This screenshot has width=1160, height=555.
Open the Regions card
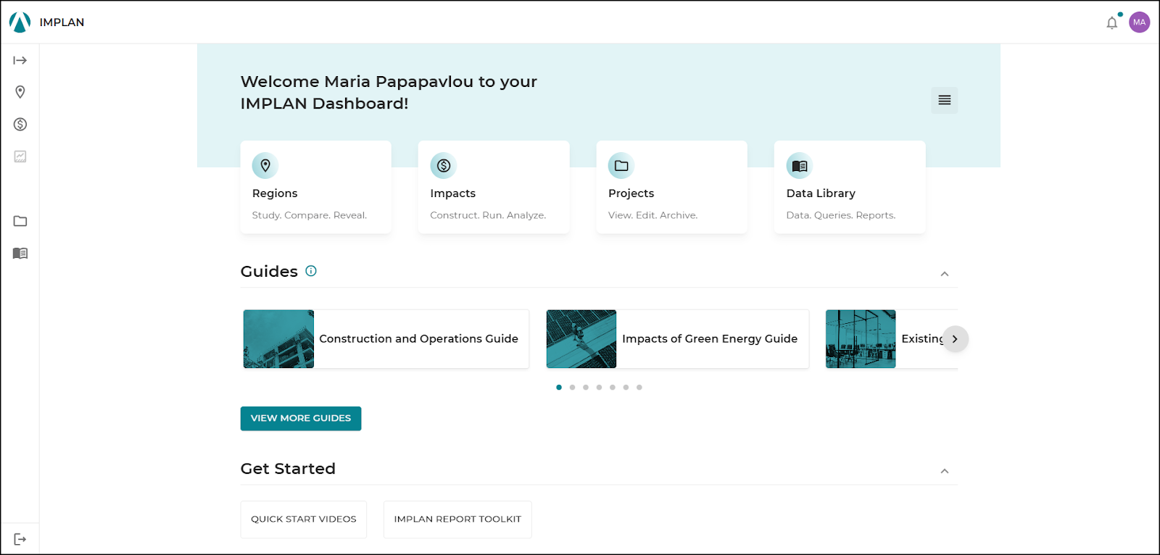click(x=315, y=187)
